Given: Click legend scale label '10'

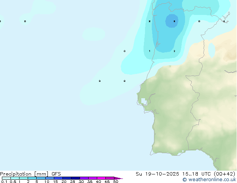Looking at the screenshot, I should pos(47,182).
